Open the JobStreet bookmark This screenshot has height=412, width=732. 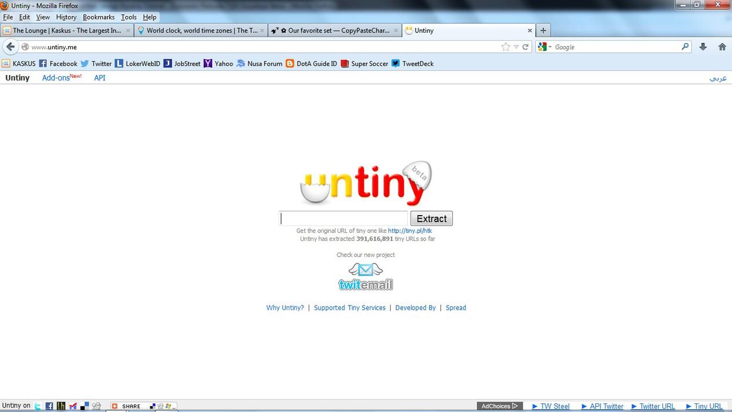tap(182, 64)
